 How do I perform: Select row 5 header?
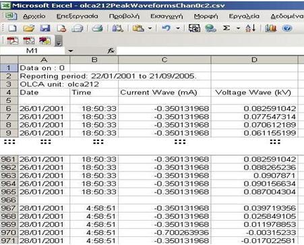(x=9, y=101)
